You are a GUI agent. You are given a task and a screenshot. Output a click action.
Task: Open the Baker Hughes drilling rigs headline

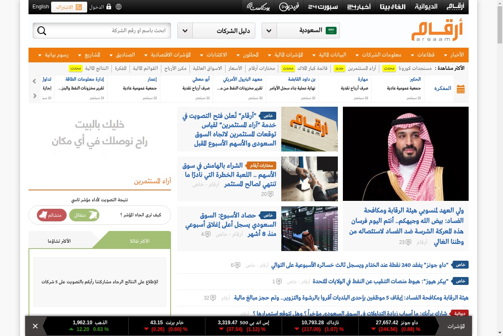pyautogui.click(x=381, y=281)
